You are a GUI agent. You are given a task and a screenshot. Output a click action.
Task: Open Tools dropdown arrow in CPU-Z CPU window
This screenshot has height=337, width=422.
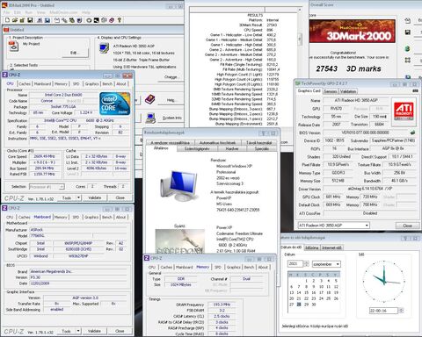(78, 197)
